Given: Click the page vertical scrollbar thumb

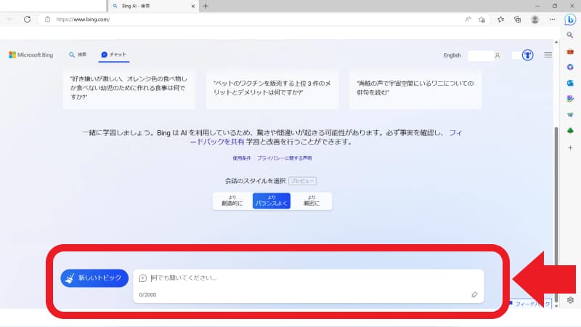Looking at the screenshot, I should (x=556, y=213).
